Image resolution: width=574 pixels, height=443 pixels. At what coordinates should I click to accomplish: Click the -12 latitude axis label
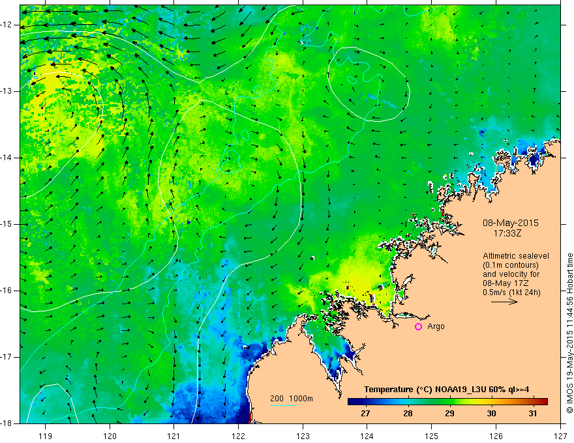point(7,25)
